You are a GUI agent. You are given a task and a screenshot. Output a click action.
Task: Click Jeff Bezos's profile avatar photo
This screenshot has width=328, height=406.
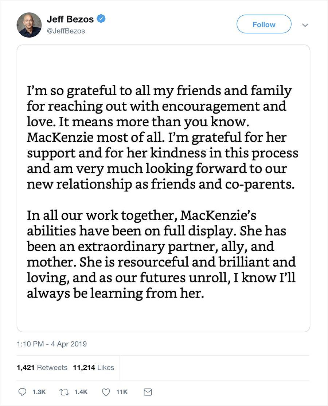29,25
